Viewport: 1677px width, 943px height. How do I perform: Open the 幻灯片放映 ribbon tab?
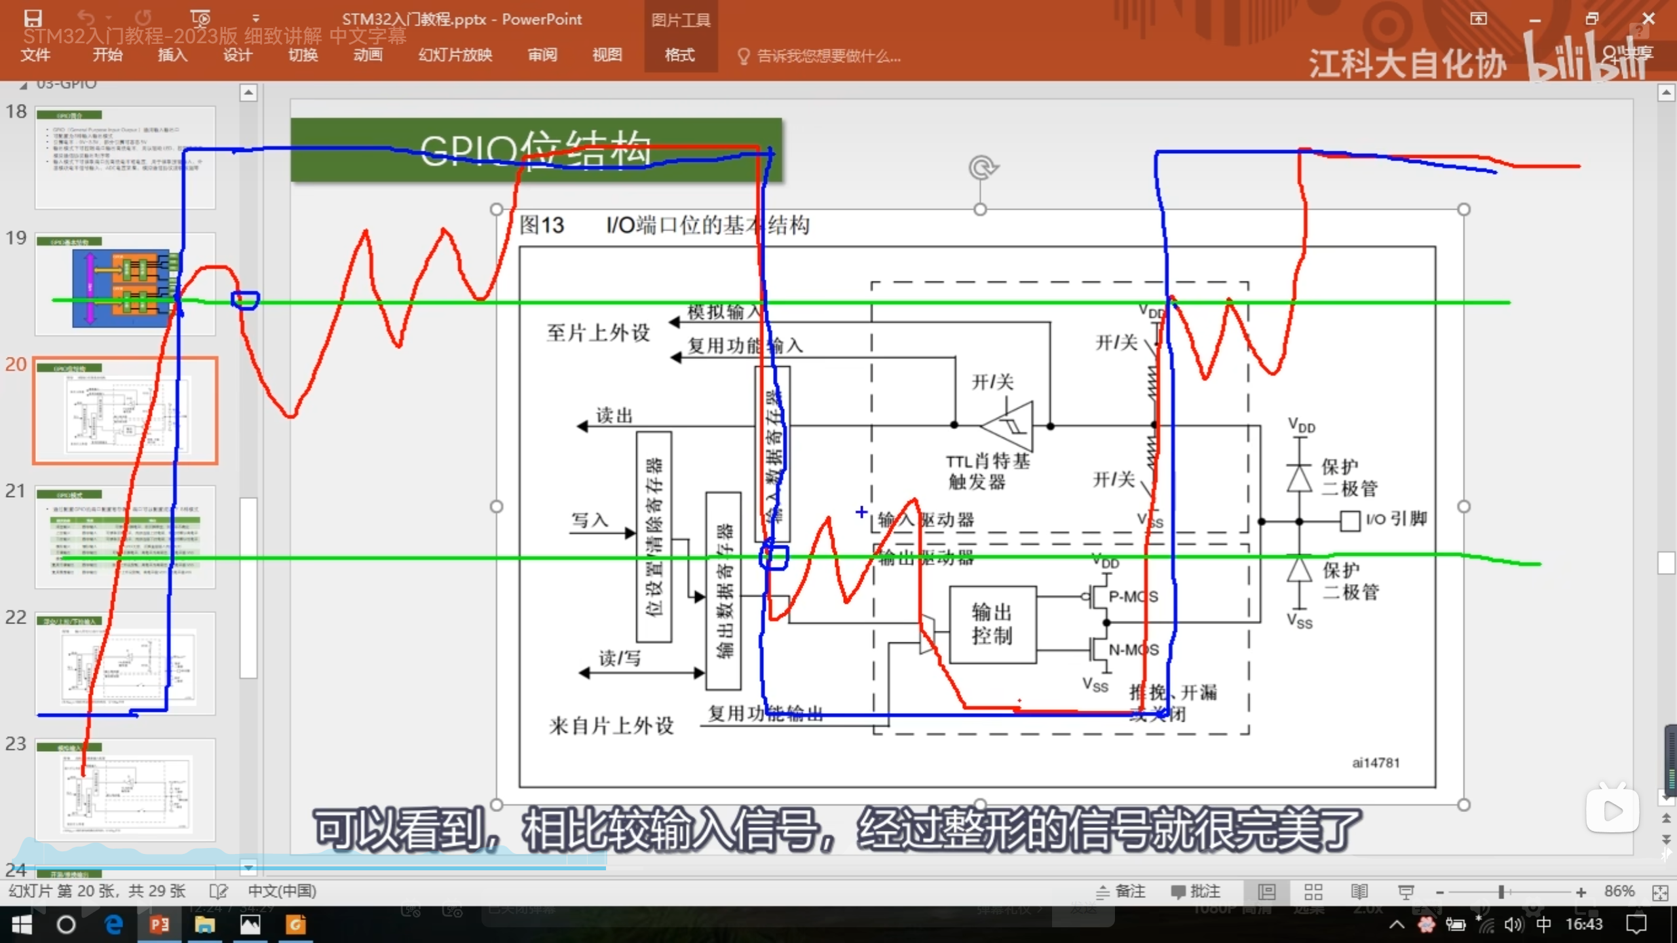click(x=455, y=55)
